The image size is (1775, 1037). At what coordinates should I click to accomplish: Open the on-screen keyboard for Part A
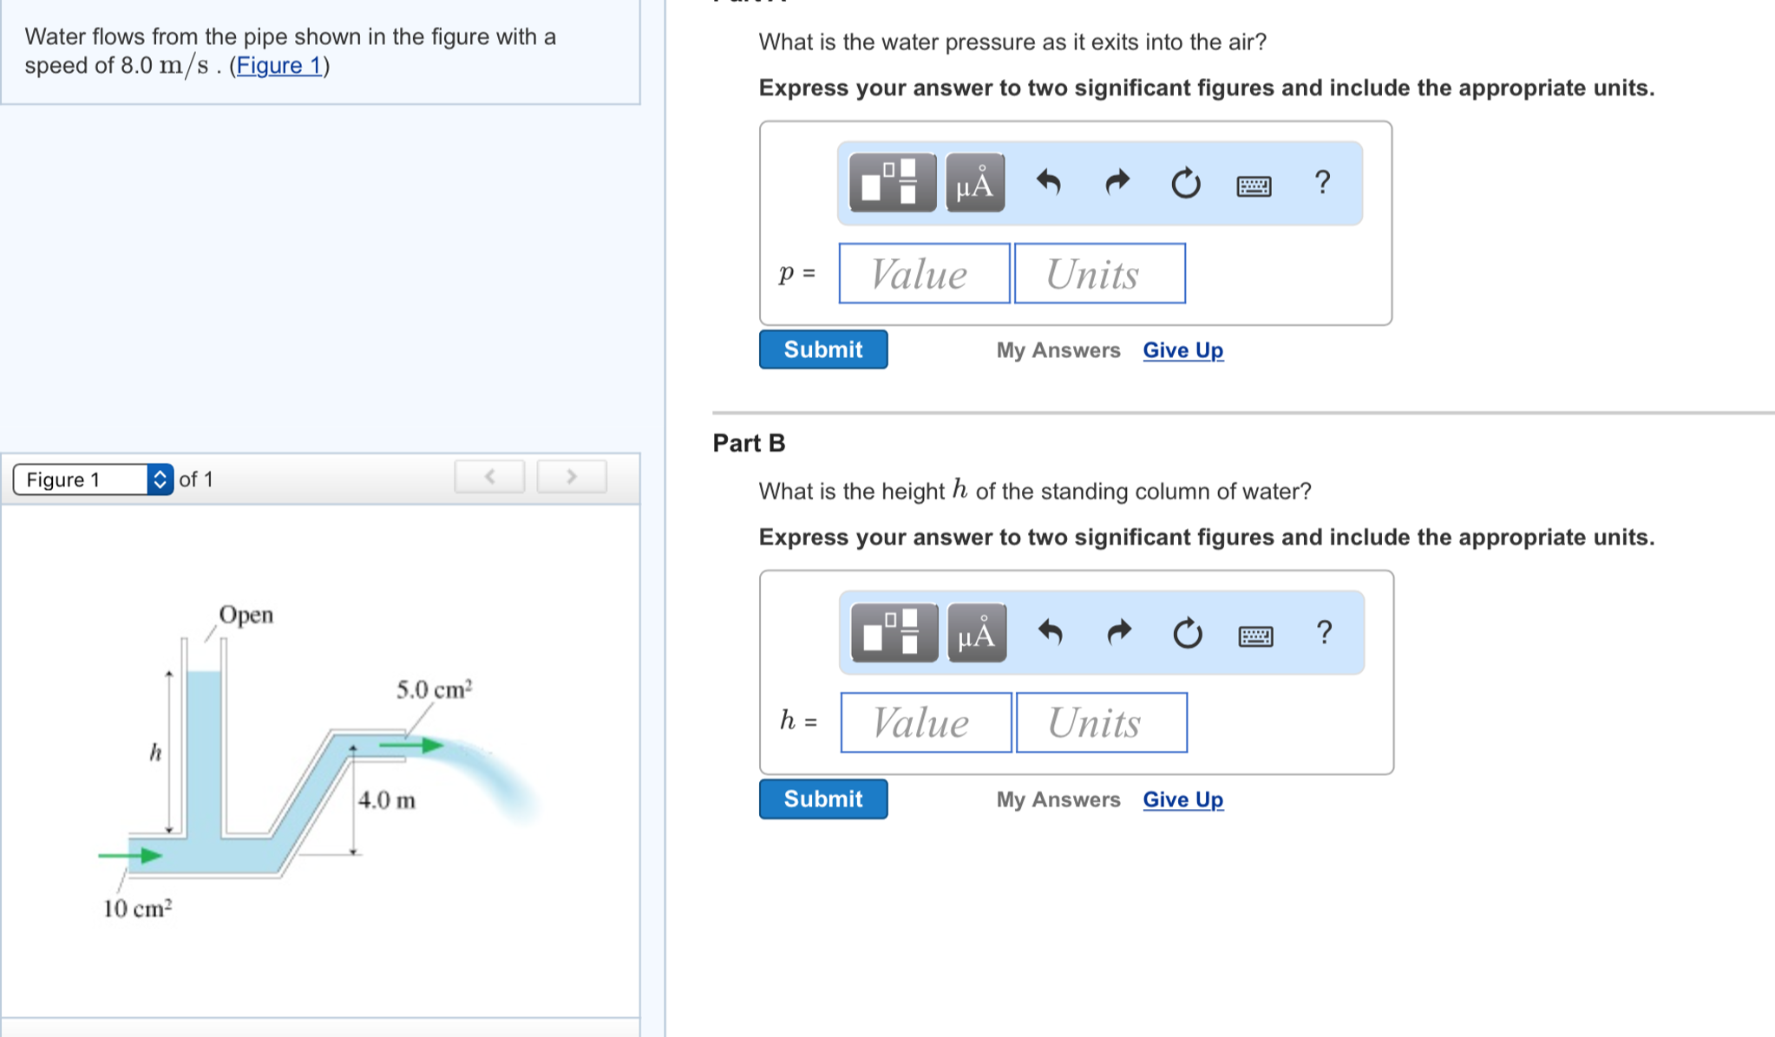(x=1255, y=185)
